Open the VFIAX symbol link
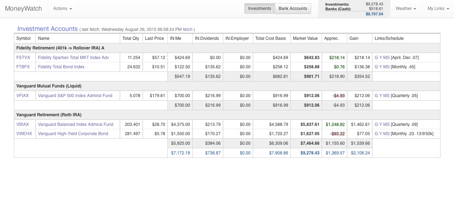 tap(23, 96)
